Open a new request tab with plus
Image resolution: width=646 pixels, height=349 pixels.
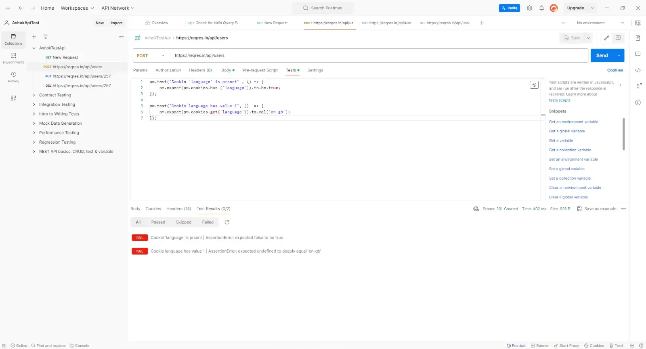(482, 23)
